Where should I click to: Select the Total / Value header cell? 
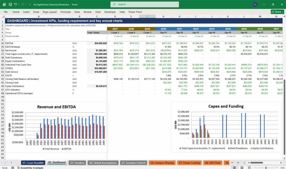(97, 33)
